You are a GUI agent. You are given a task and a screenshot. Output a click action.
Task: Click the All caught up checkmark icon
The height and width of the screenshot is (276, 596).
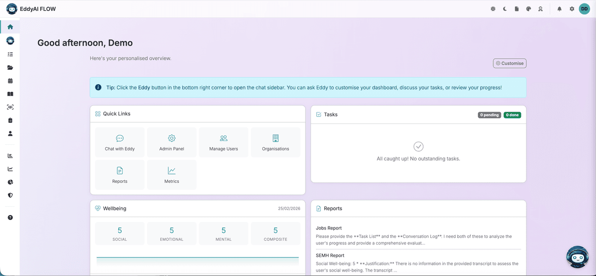point(418,147)
